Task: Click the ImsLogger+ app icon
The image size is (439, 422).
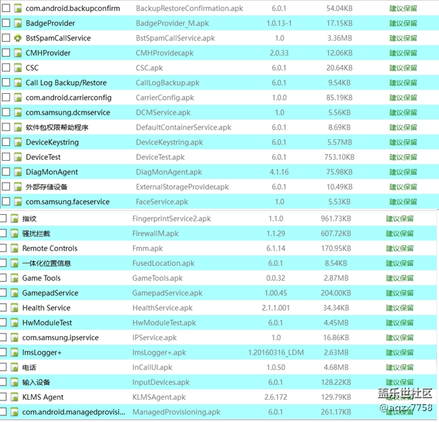Action: (x=14, y=352)
